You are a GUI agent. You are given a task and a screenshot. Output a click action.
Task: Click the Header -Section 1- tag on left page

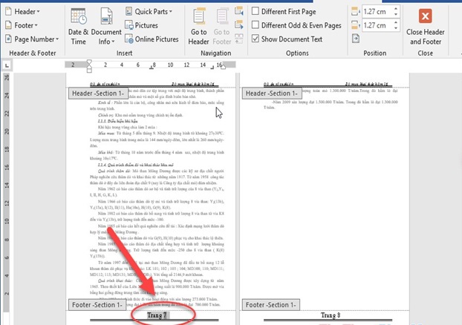coord(98,93)
